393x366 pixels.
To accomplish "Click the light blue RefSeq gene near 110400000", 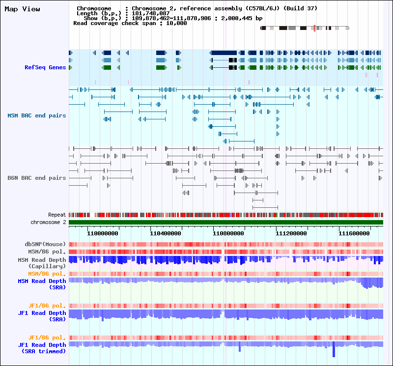I will (x=162, y=60).
